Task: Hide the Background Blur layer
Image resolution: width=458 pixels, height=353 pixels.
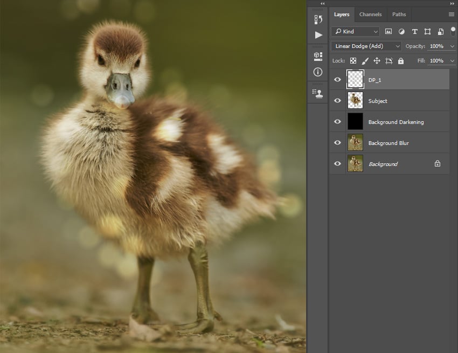Action: (337, 143)
